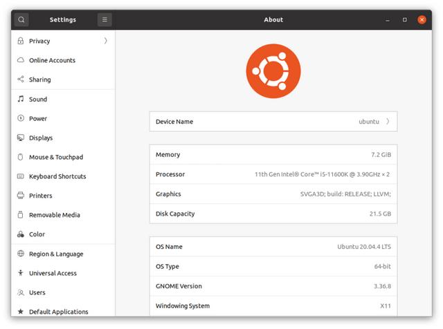Click the Region & Language globe icon
This screenshot has height=329, width=443.
(x=21, y=254)
